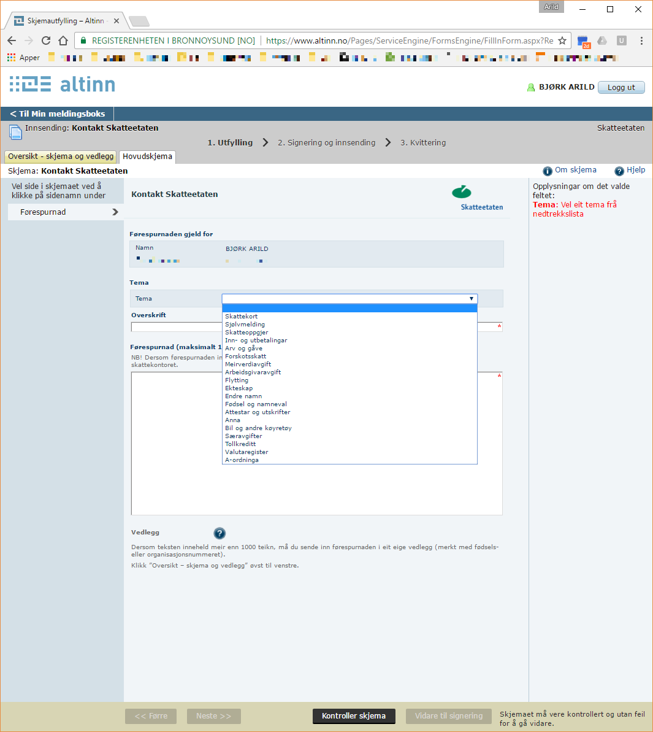Choose Meirverdiavgift in the dropdown list
This screenshot has width=653, height=732.
pos(248,364)
